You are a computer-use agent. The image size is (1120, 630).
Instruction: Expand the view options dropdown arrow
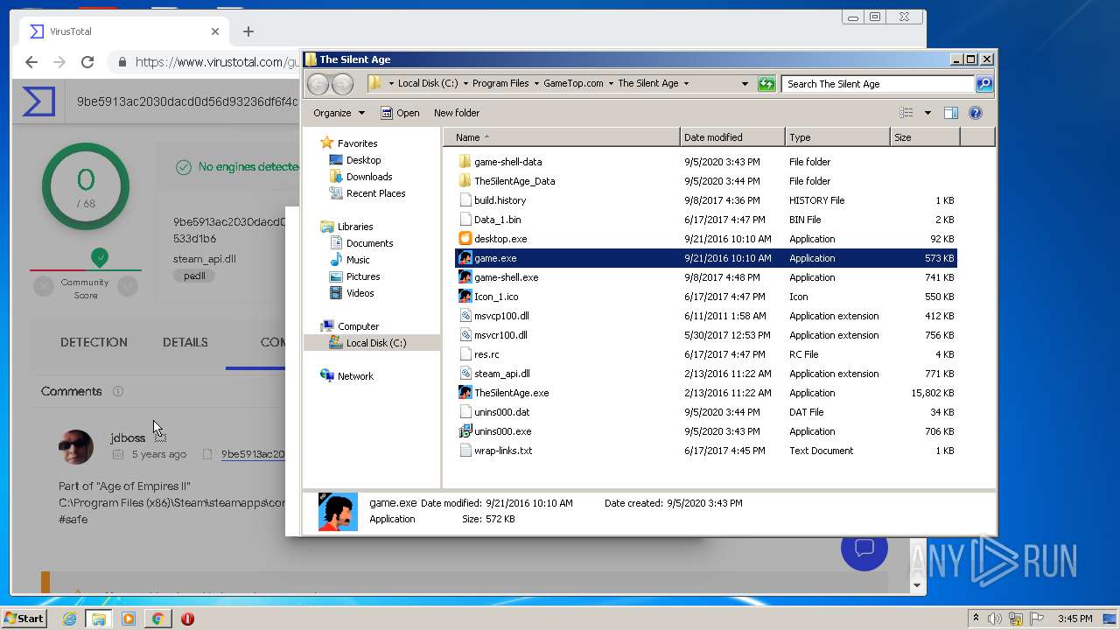coord(927,113)
